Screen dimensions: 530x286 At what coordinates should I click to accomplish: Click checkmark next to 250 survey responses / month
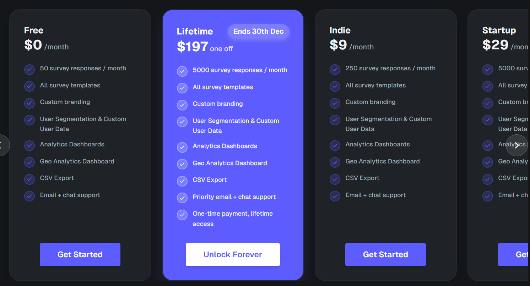[x=335, y=69]
